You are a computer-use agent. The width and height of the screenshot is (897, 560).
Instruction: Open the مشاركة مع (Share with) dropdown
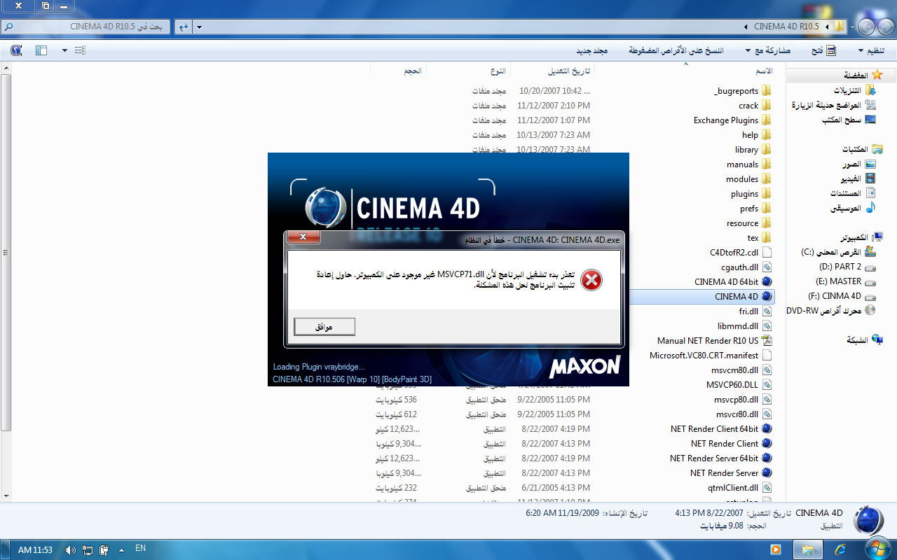click(767, 50)
